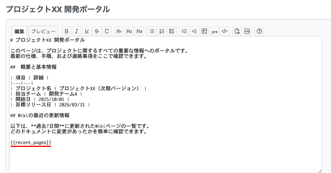Insert a code block with the </> icon
331x173 pixels.
click(x=224, y=31)
